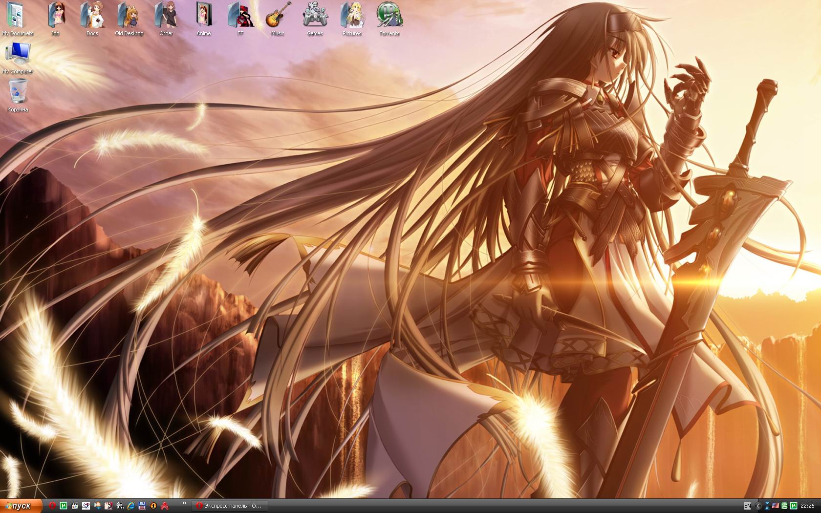Open the EN language bar indicator

click(747, 506)
